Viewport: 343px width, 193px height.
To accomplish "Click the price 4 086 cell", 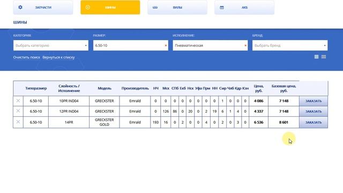I will tap(258, 101).
